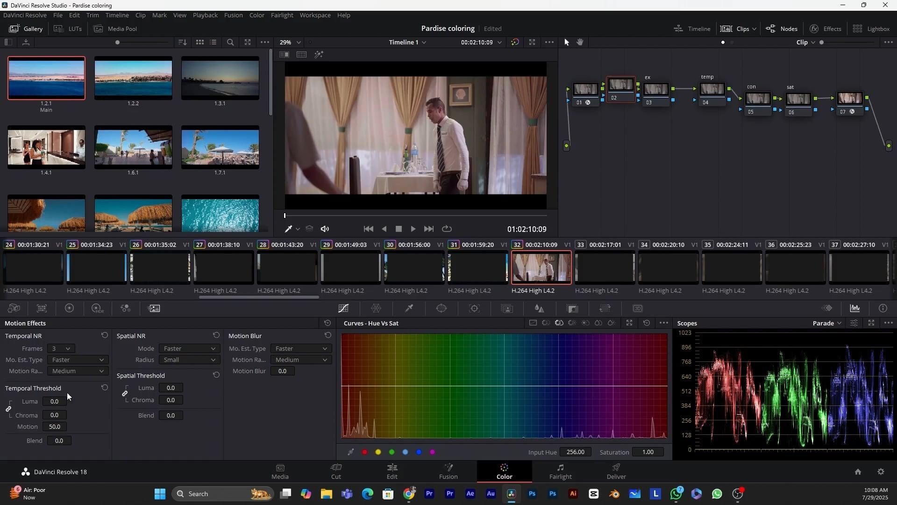
Task: Search the gallery stills
Action: [x=230, y=42]
